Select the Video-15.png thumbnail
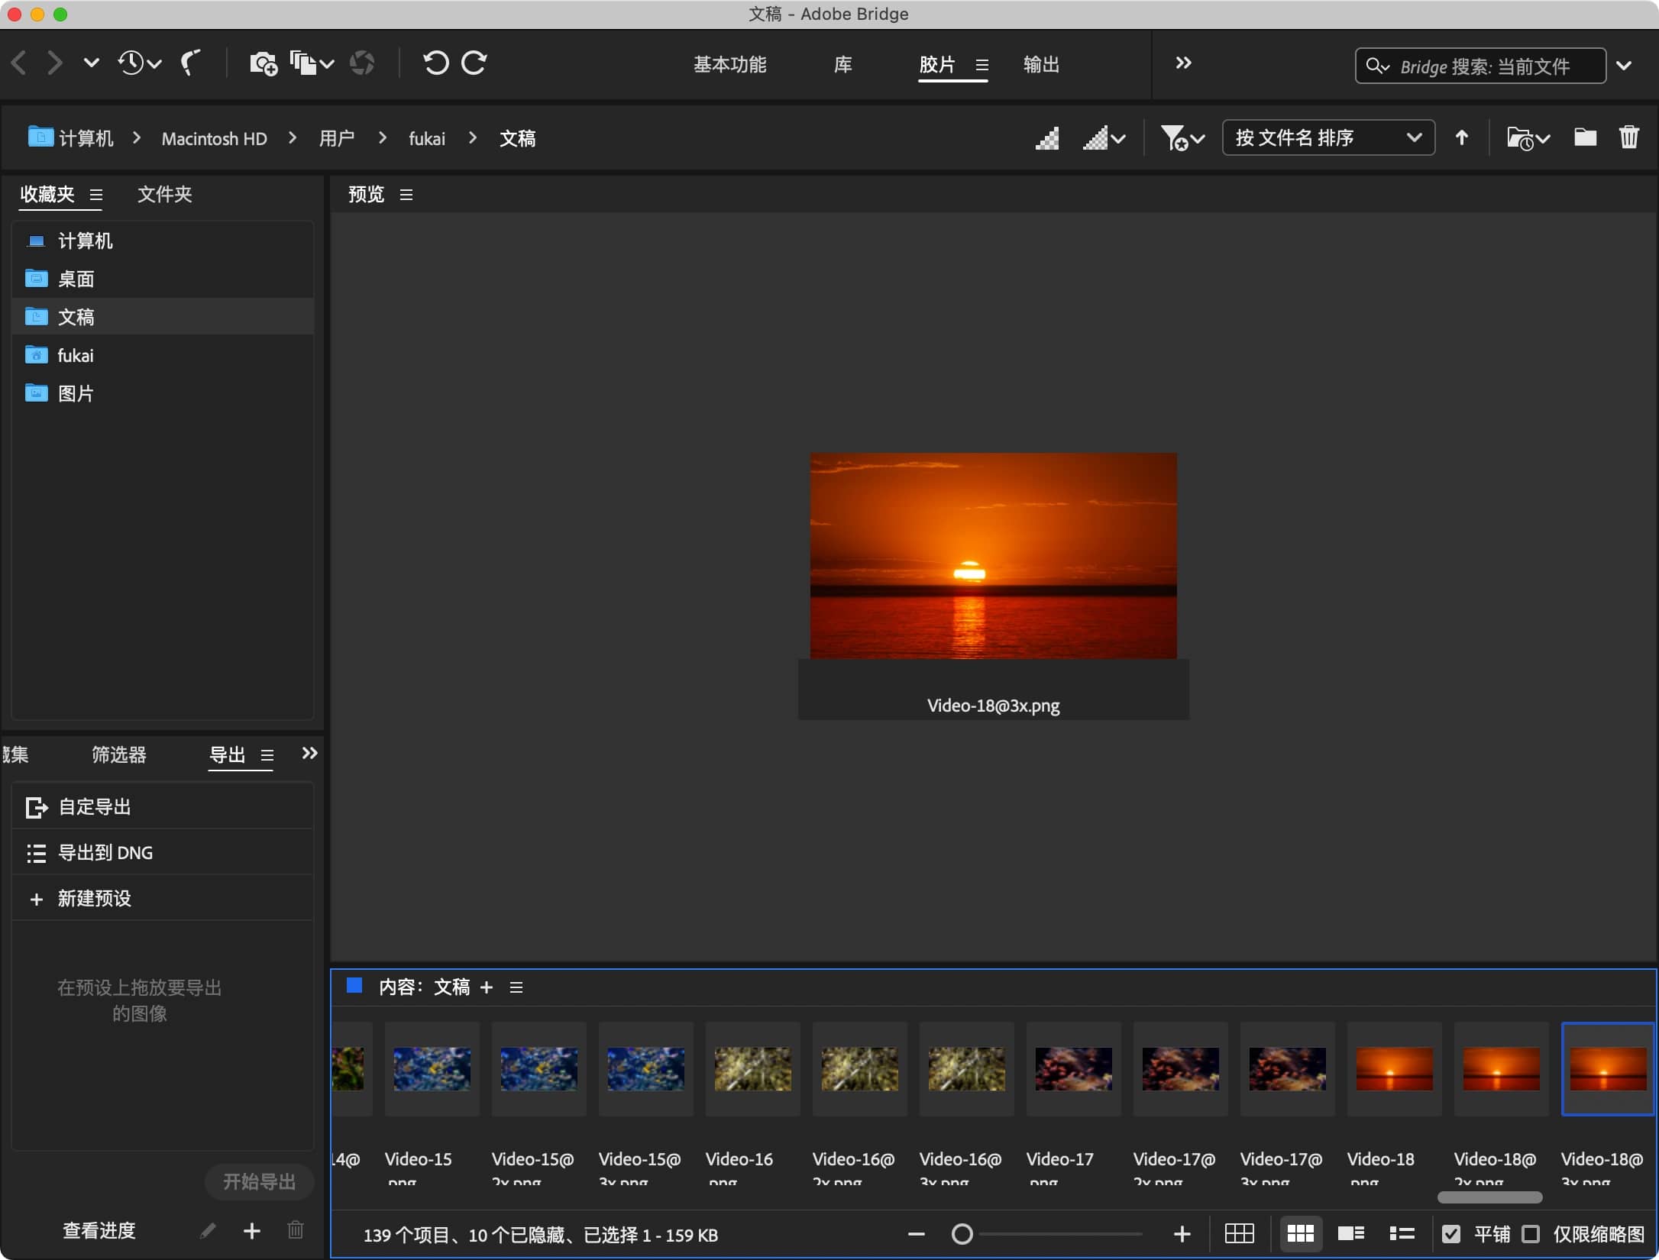This screenshot has height=1260, width=1659. coord(432,1069)
